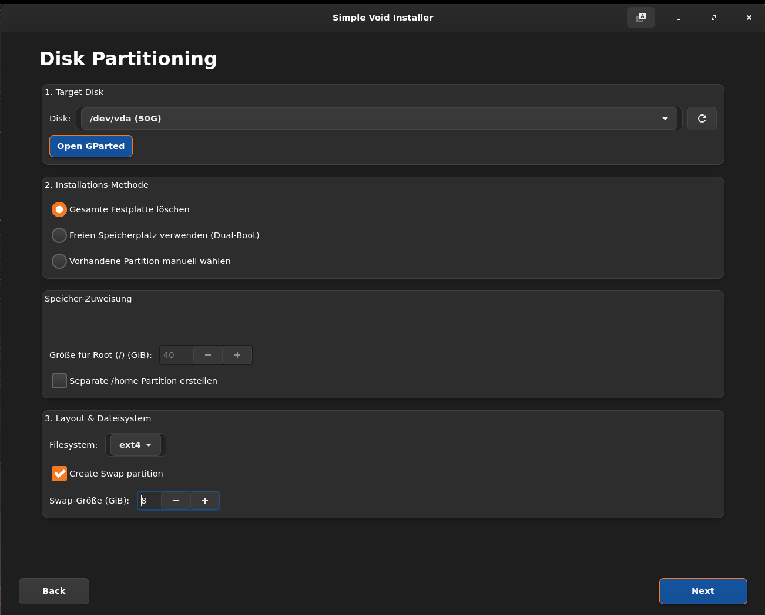The image size is (765, 615).
Task: Minimize the Simple Void Installer window
Action: coord(678,18)
